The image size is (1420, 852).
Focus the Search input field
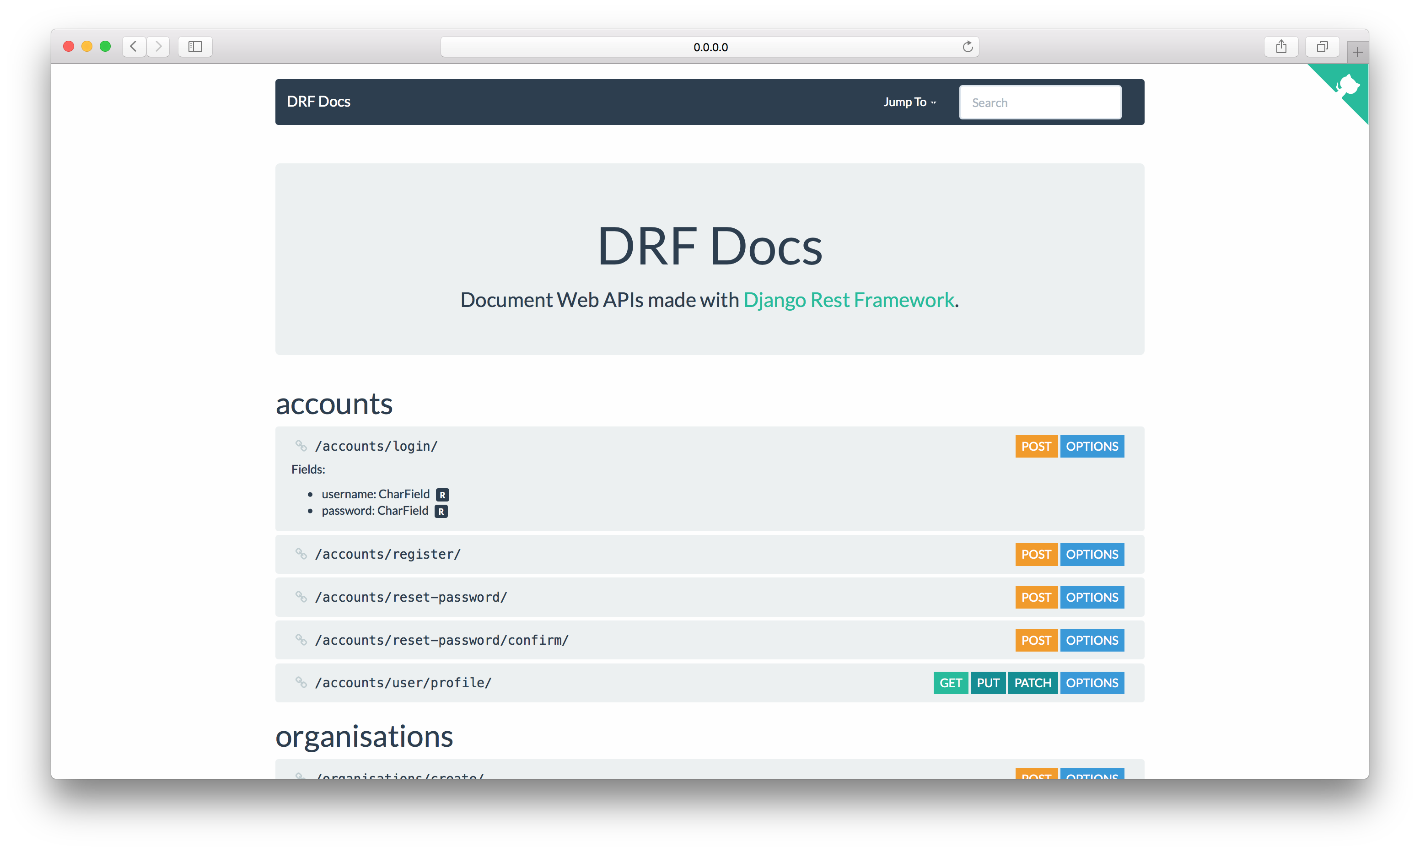click(1039, 103)
